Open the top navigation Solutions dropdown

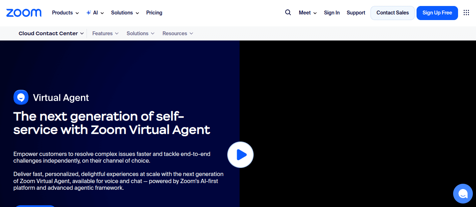coord(125,13)
